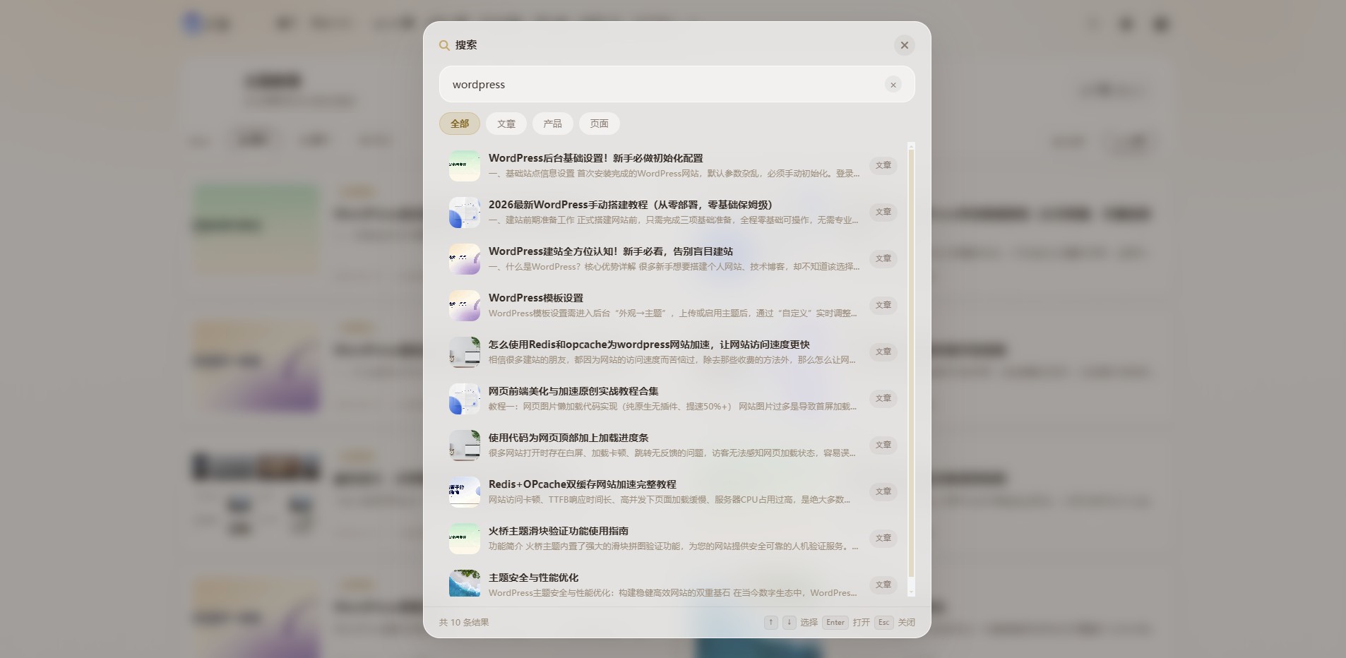Viewport: 1346px width, 658px height.
Task: Click thumbnail of Redis+OPcache双缓存 result
Action: [x=465, y=492]
